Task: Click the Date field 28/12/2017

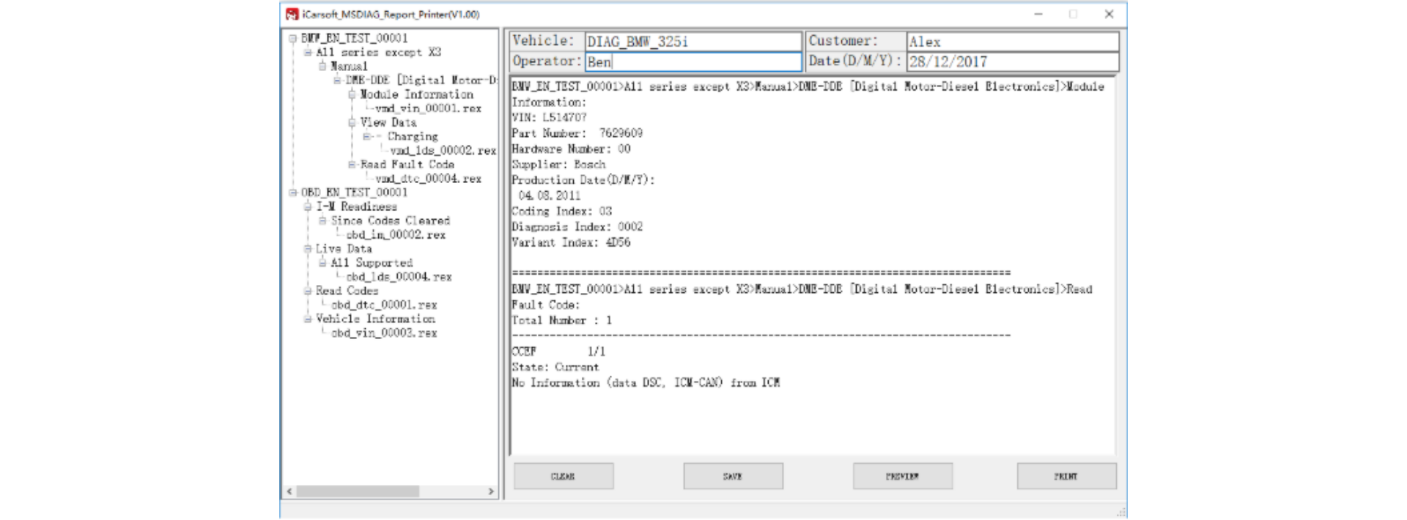Action: [1013, 62]
